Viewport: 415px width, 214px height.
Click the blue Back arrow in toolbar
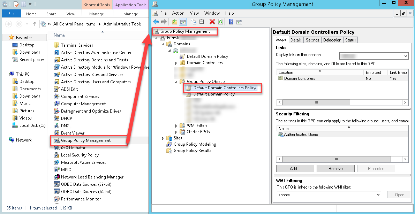coord(156,22)
